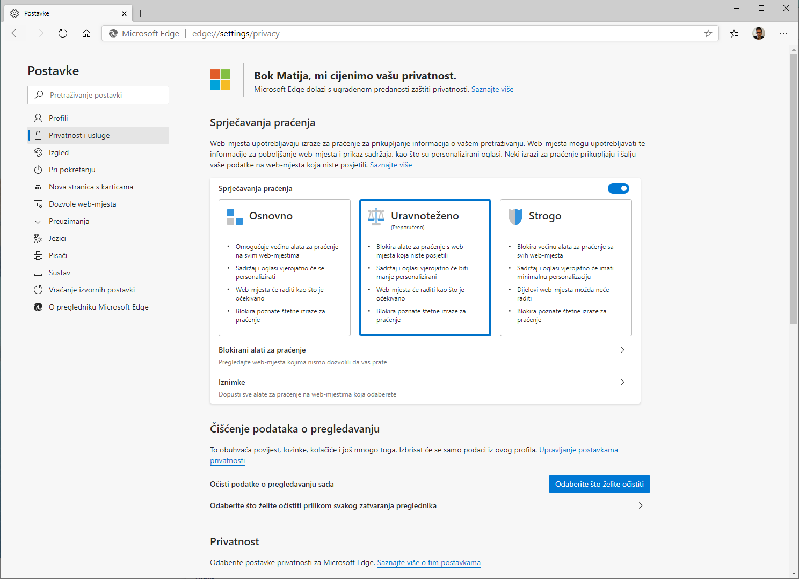Click the Pri pokretanju power icon
This screenshot has width=799, height=579.
[38, 170]
